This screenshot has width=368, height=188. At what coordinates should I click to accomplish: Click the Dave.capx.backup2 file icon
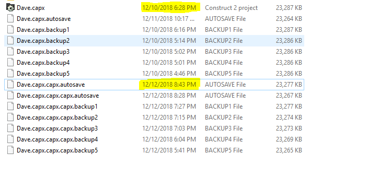10,41
